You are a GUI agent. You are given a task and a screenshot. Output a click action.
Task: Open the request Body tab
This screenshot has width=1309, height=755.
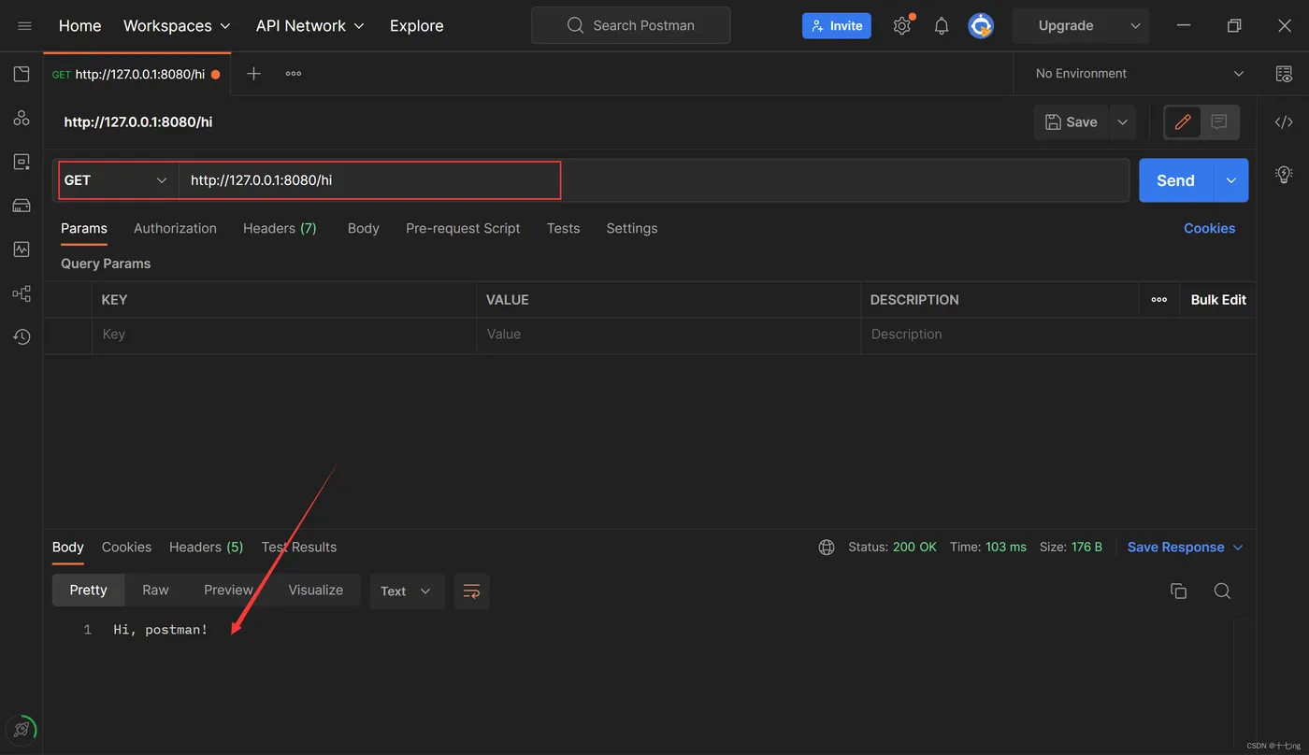363,228
